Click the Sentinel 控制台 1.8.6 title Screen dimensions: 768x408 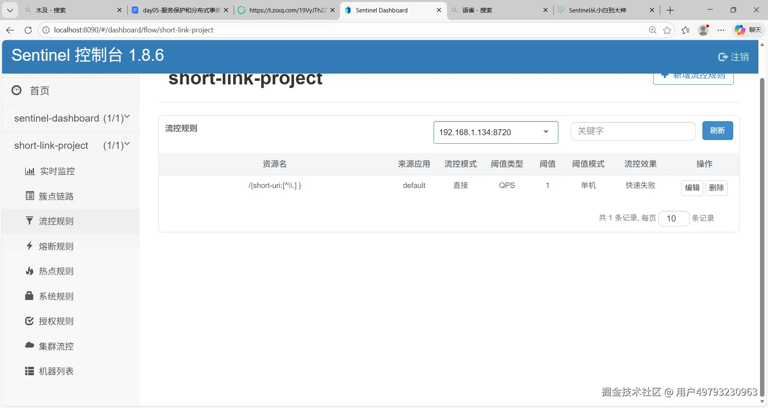tap(88, 55)
